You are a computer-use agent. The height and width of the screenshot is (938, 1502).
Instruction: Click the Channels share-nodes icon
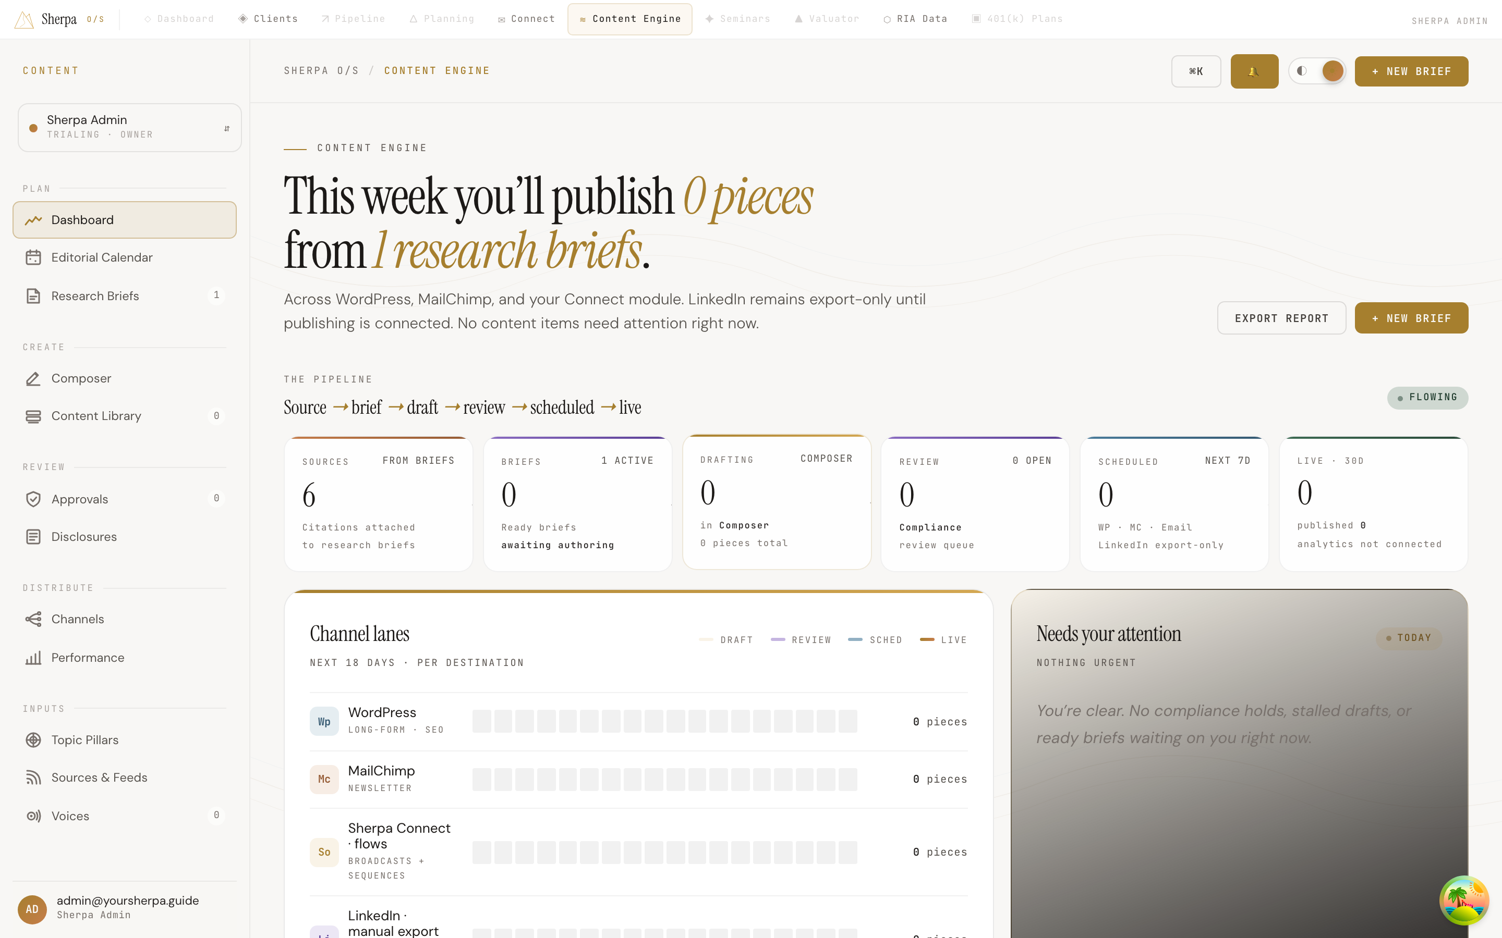coord(33,619)
